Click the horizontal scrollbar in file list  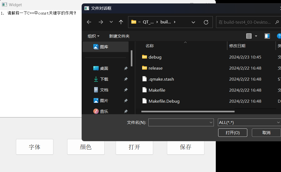click(x=188, y=111)
